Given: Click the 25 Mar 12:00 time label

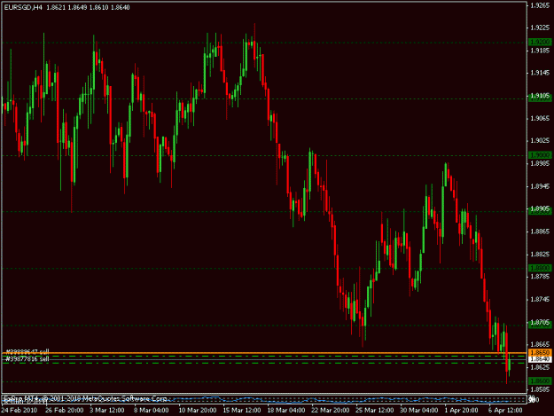Looking at the screenshot, I should pos(375,410).
